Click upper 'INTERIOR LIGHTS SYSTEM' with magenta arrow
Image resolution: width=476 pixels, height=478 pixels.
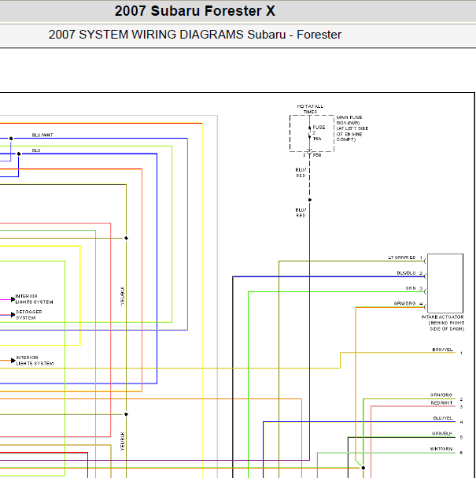pyautogui.click(x=34, y=299)
